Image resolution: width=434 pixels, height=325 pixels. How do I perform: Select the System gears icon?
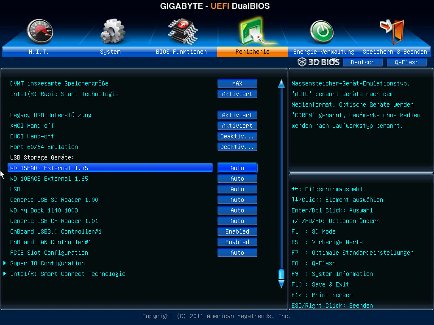click(113, 31)
